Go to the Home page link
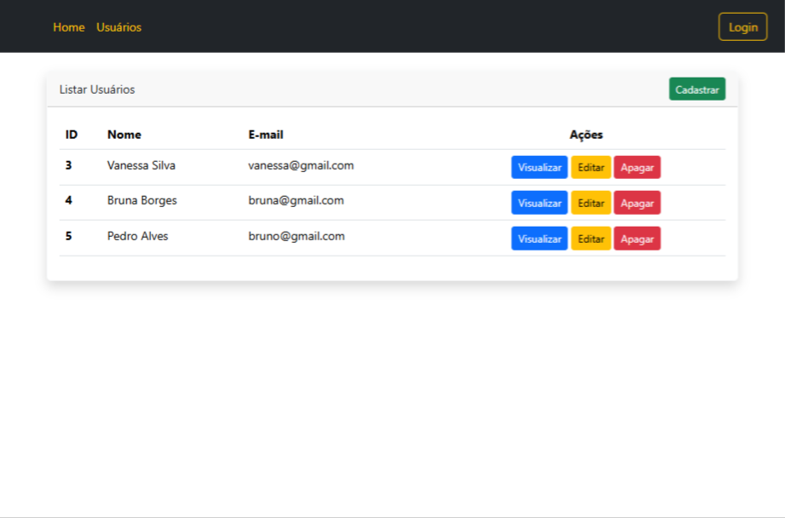Image resolution: width=785 pixels, height=518 pixels. 69,27
